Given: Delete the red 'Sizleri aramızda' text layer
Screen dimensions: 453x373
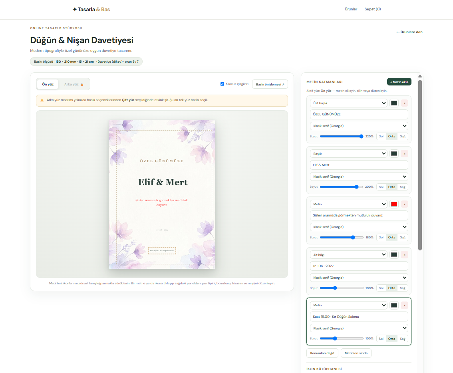Looking at the screenshot, I should pos(404,204).
